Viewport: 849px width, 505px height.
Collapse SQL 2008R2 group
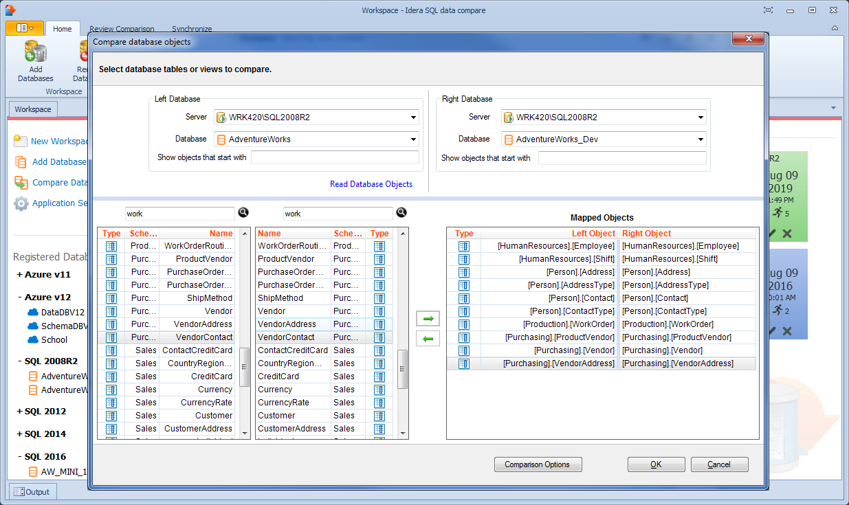pyautogui.click(x=19, y=361)
